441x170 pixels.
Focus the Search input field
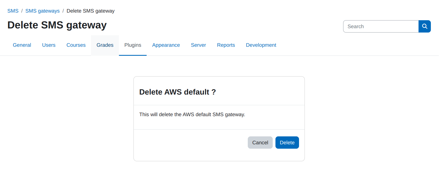coord(381,26)
